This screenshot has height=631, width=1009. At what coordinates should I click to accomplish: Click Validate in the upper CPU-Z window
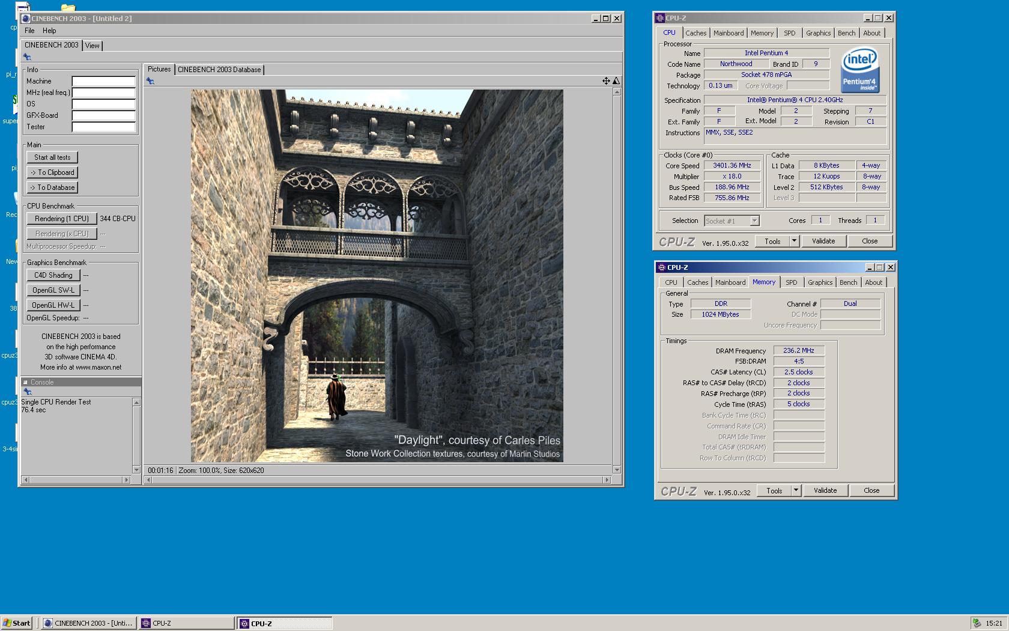pos(823,241)
